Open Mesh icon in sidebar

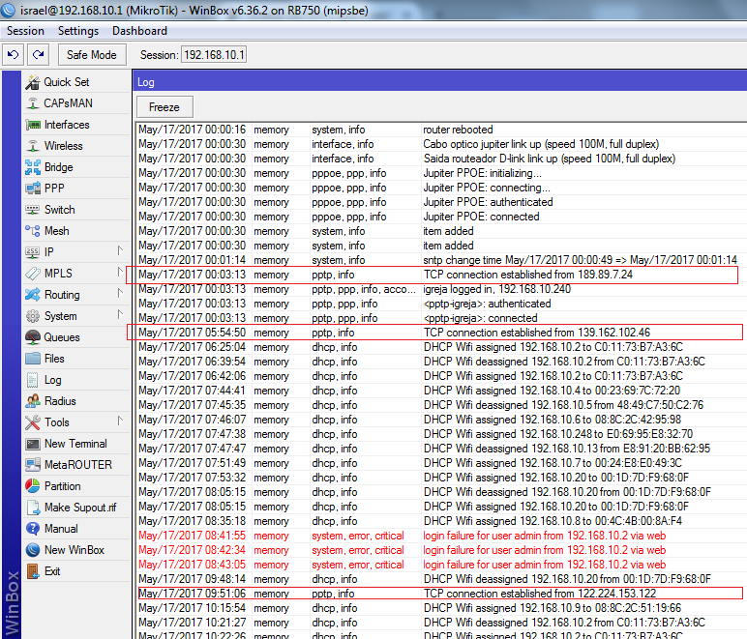[33, 231]
